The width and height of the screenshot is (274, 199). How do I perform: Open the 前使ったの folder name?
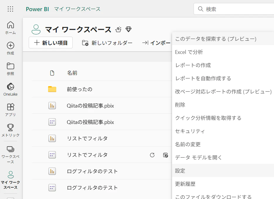click(x=79, y=89)
